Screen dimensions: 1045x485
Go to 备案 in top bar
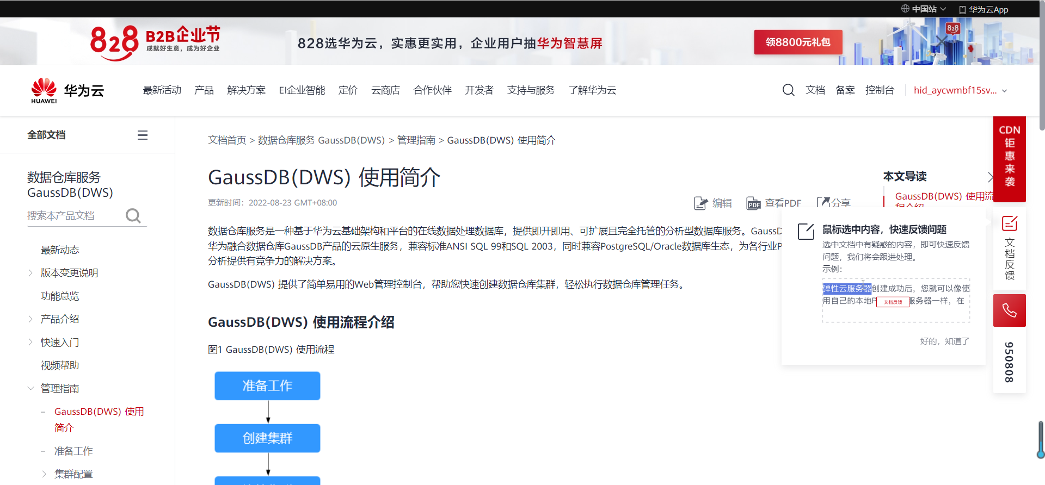(x=845, y=90)
